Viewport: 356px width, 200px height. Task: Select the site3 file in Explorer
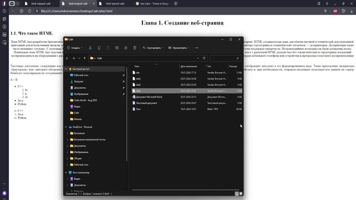click(187, 85)
